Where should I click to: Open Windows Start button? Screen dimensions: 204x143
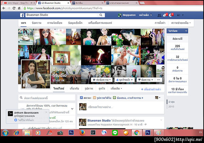tap(5, 133)
